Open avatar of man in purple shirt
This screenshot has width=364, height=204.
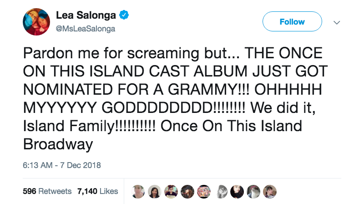[171, 192]
